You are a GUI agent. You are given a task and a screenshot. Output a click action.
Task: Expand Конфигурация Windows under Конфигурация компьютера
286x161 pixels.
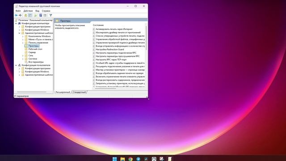click(x=19, y=30)
